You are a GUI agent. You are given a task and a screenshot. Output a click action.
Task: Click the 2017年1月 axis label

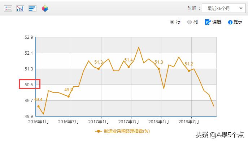coord(99,122)
